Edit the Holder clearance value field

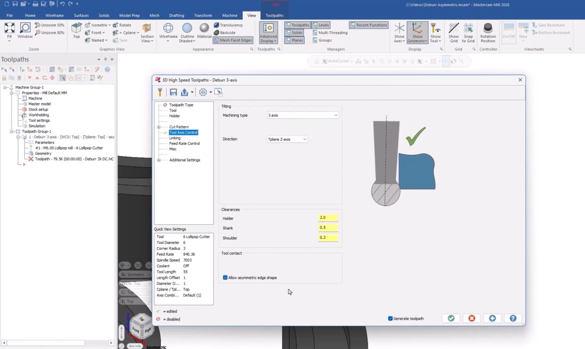(x=328, y=217)
